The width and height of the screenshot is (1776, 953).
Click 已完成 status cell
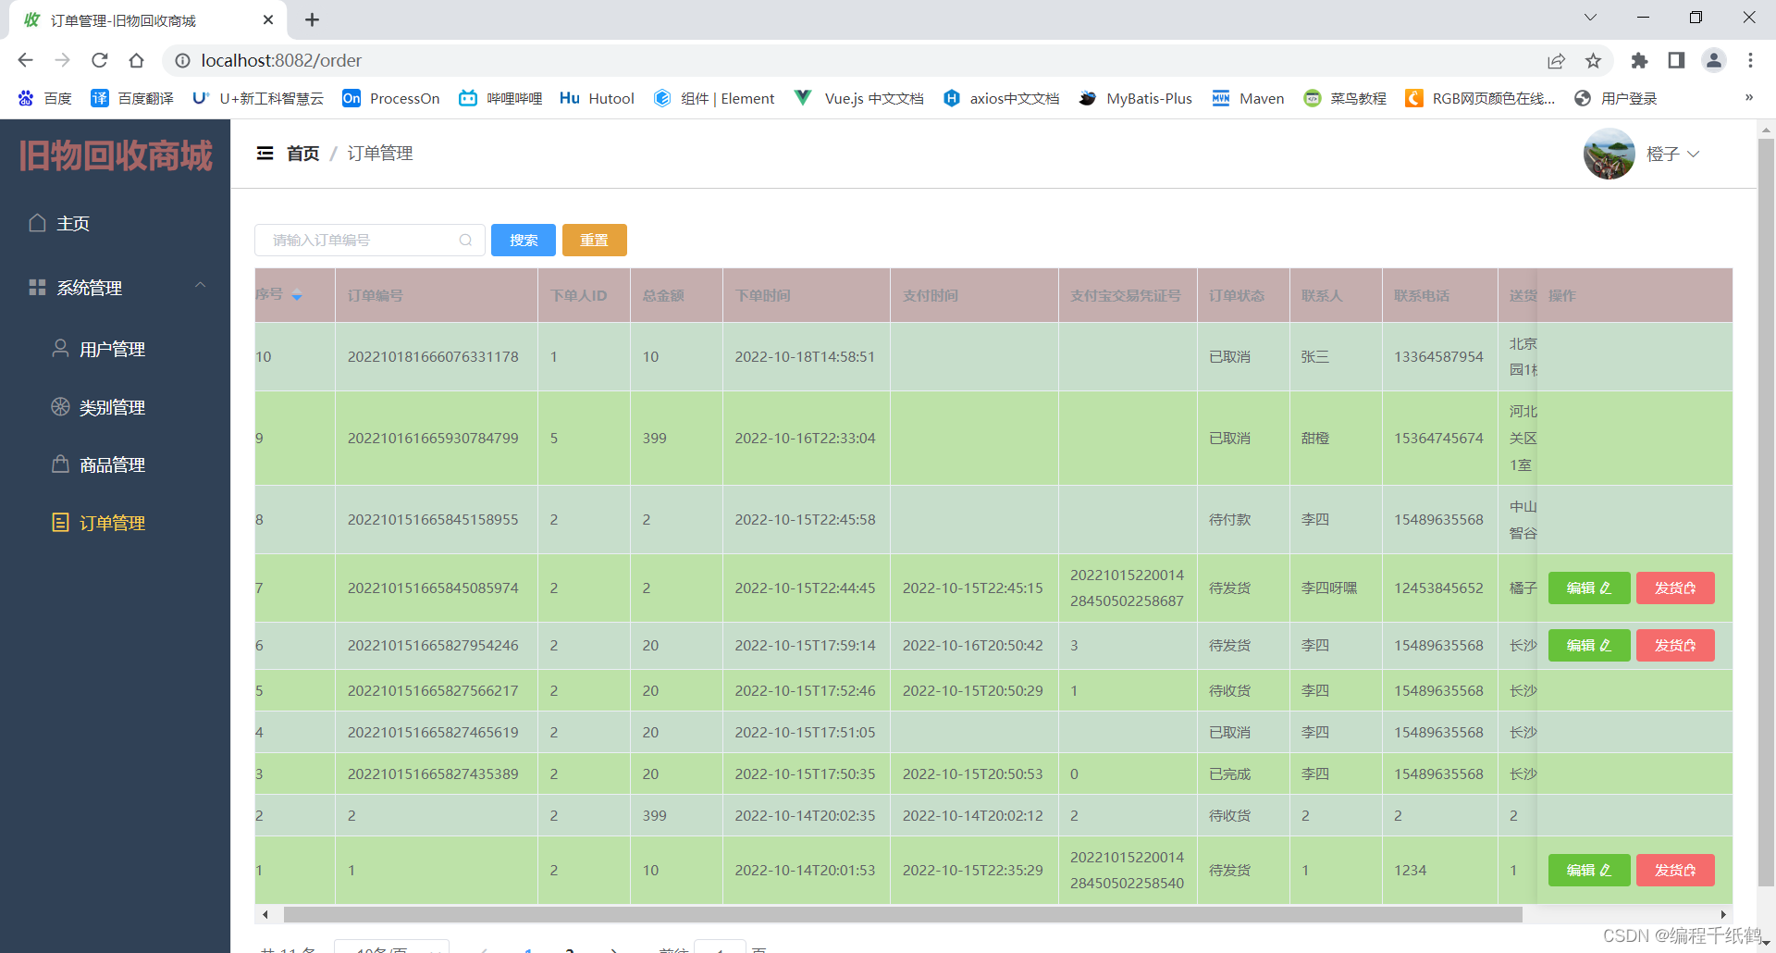[x=1229, y=774]
